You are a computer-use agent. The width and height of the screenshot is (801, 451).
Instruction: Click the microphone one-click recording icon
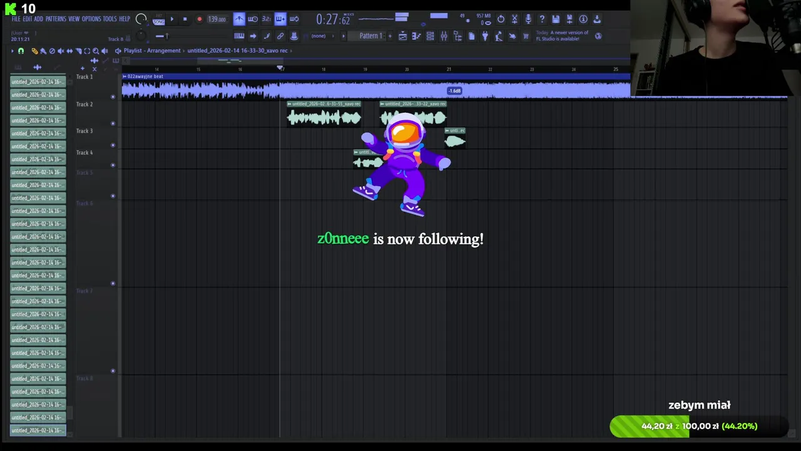[x=528, y=19]
